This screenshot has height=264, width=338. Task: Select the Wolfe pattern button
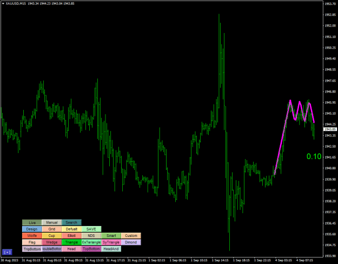[32, 236]
